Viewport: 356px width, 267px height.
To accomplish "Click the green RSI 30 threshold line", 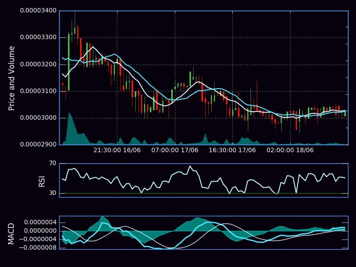I will coord(204,193).
